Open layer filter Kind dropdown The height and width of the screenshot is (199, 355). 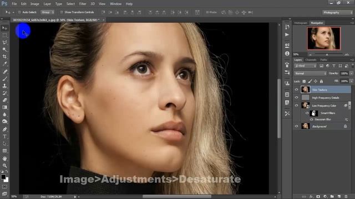coord(305,66)
